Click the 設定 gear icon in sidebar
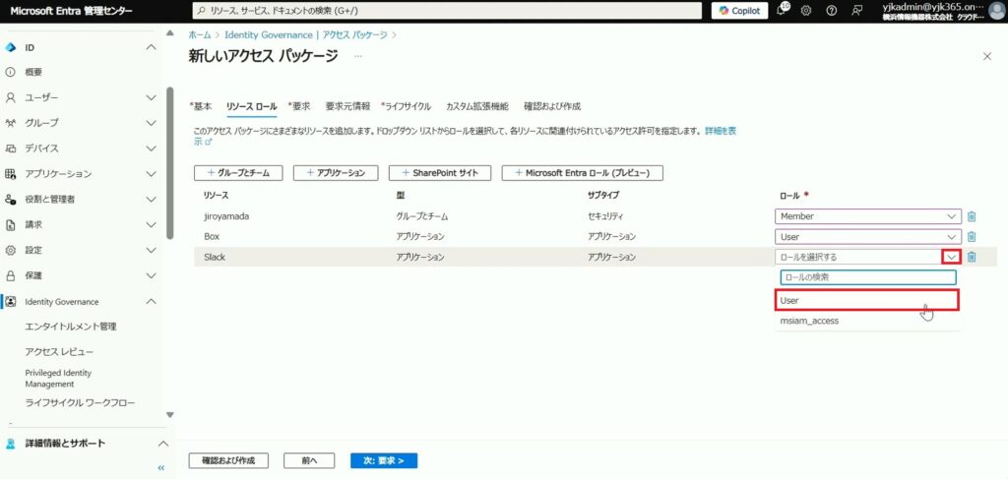Image resolution: width=1008 pixels, height=479 pixels. [x=10, y=251]
